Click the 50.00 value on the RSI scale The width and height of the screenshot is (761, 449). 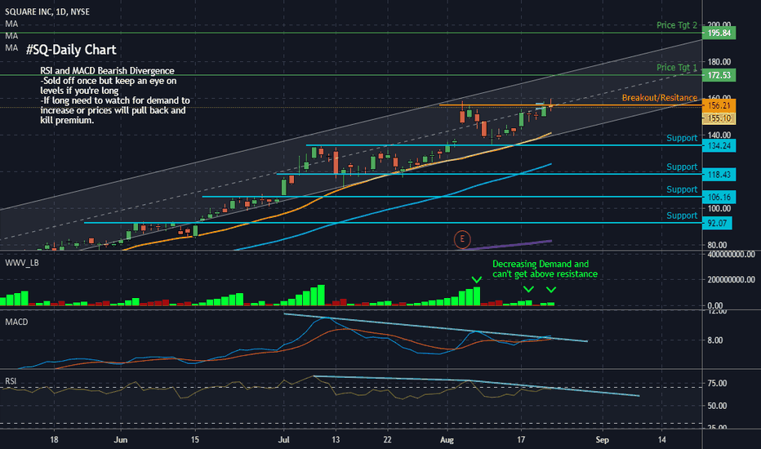pyautogui.click(x=718, y=406)
